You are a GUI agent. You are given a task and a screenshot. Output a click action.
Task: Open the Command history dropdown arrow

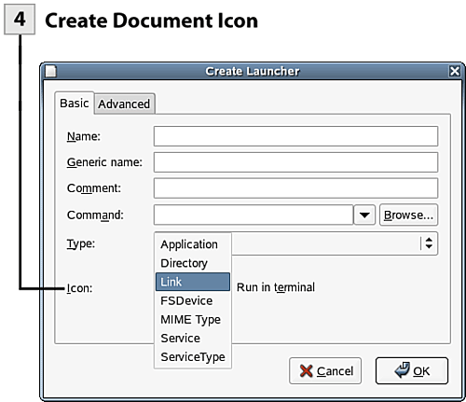pyautogui.click(x=364, y=215)
